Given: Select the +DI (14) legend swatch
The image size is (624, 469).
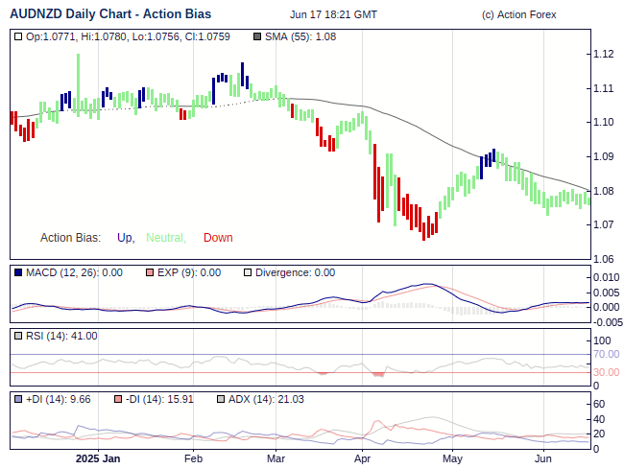Looking at the screenshot, I should click(x=18, y=399).
